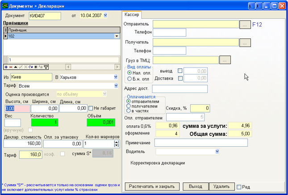Decrease Кол-во маркеров with down spinner
The height and width of the screenshot is (195, 288).
click(117, 145)
